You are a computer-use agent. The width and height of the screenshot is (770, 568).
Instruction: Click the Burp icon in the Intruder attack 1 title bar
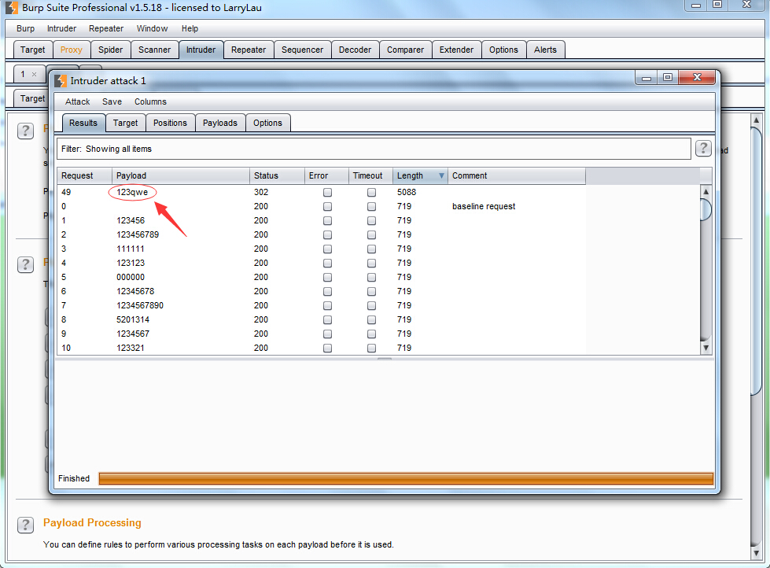point(61,80)
